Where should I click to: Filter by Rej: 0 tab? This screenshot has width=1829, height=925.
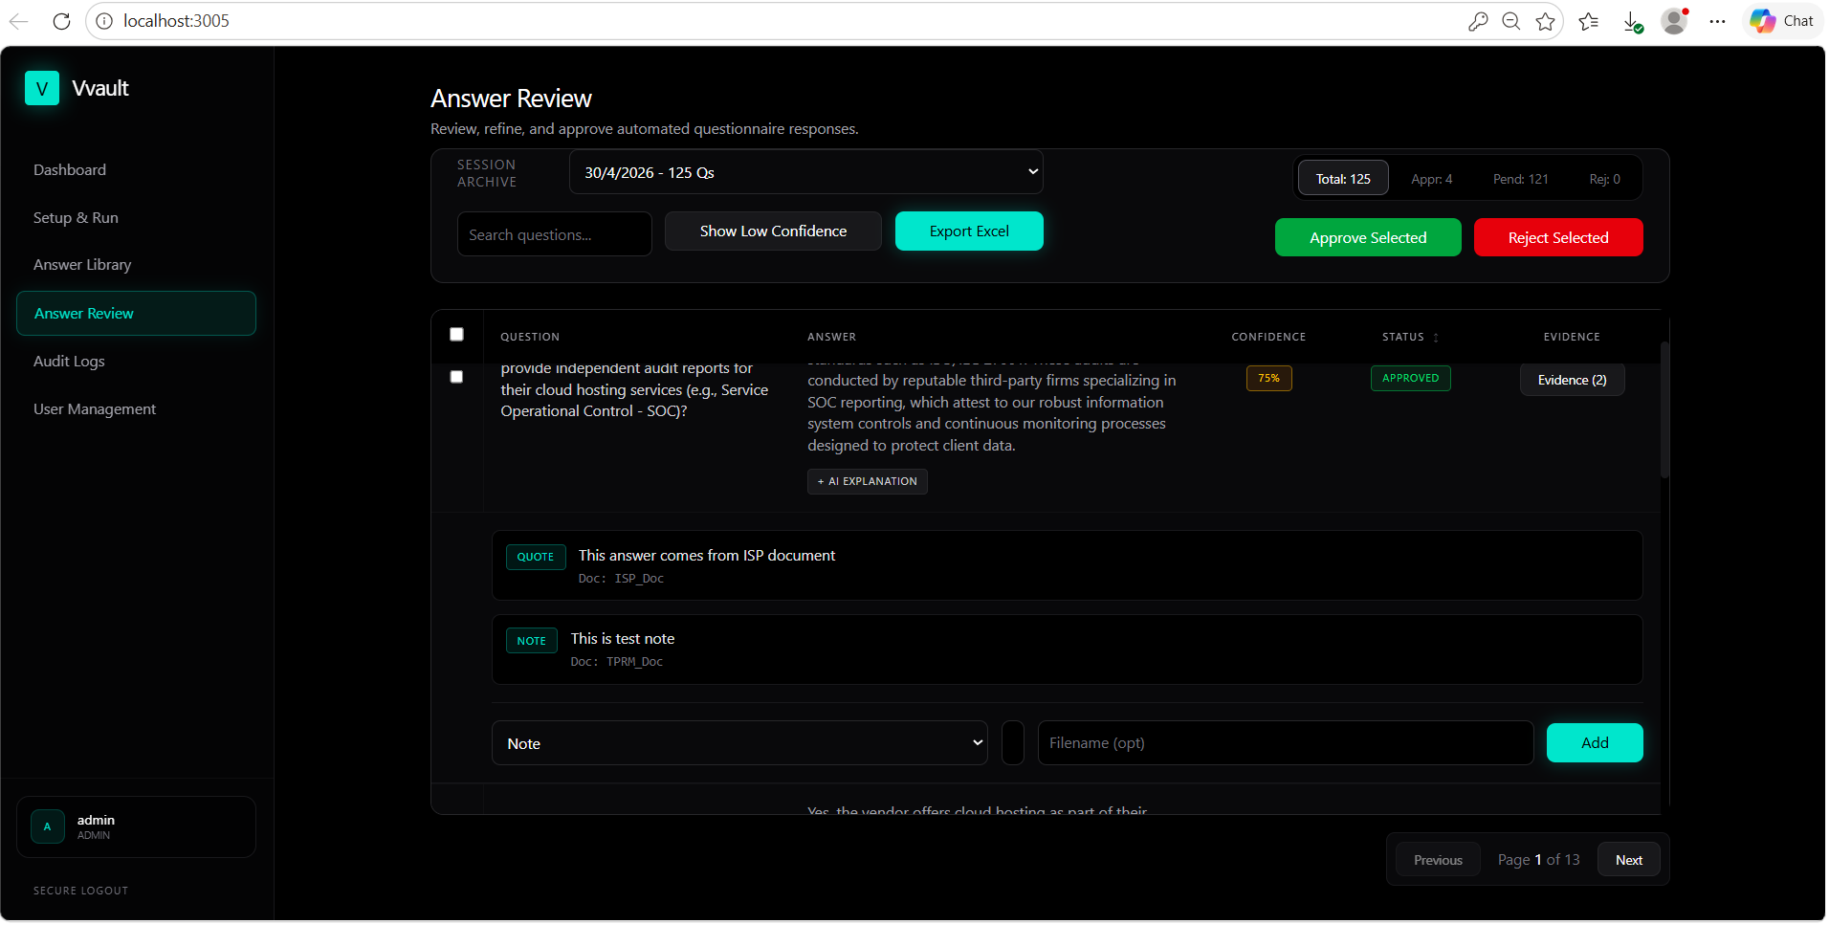click(1604, 179)
